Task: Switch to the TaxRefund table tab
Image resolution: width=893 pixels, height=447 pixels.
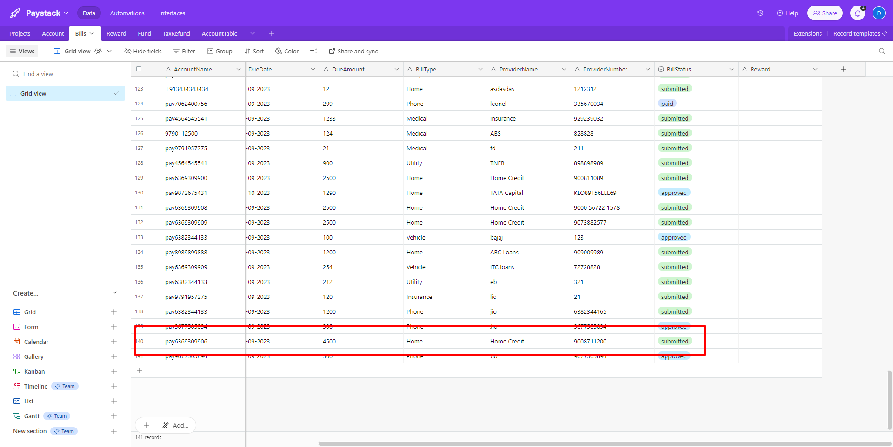Action: tap(176, 33)
